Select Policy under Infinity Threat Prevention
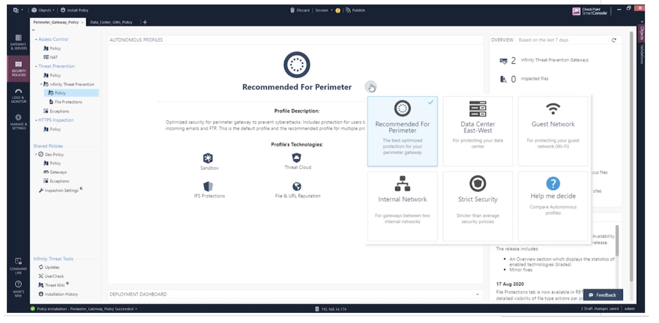This screenshot has height=323, width=659. point(71,93)
